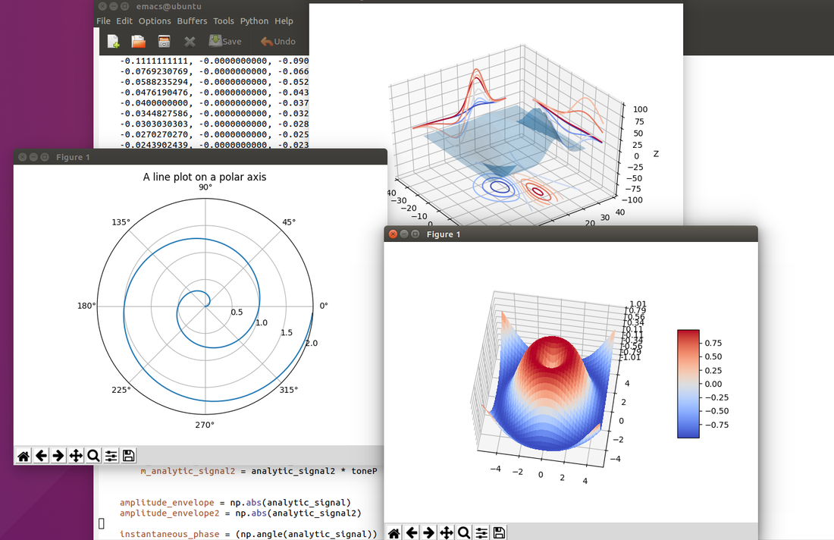Click the X kill buffer icon in emacs

[190, 42]
